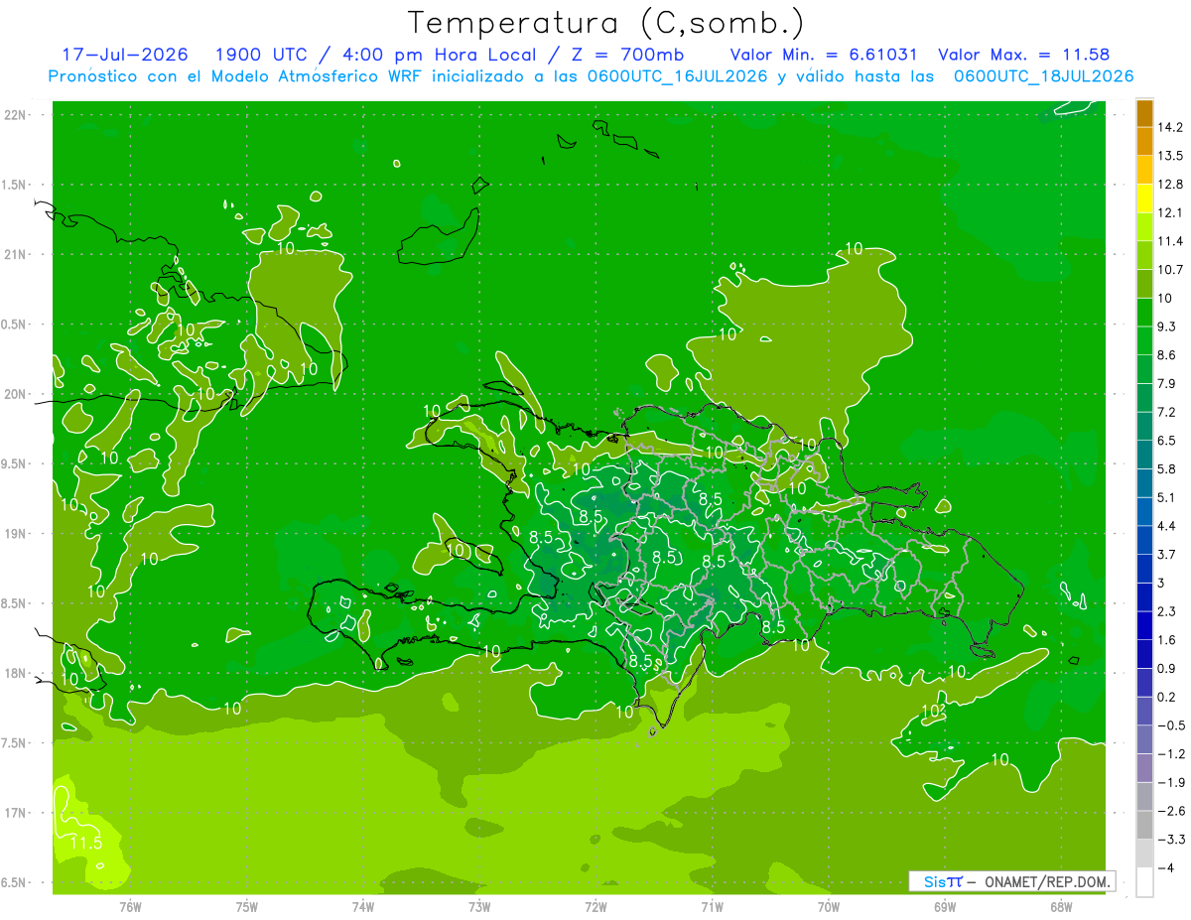Pick the gray swatch between -3.3 and -2.6
The image size is (1191, 920).
pyautogui.click(x=1145, y=825)
